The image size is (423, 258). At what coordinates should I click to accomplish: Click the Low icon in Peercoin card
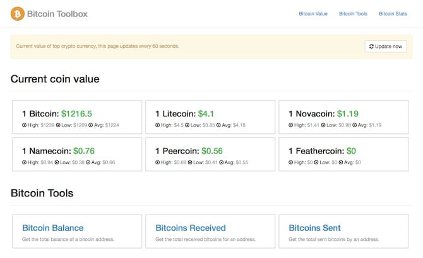(x=190, y=162)
